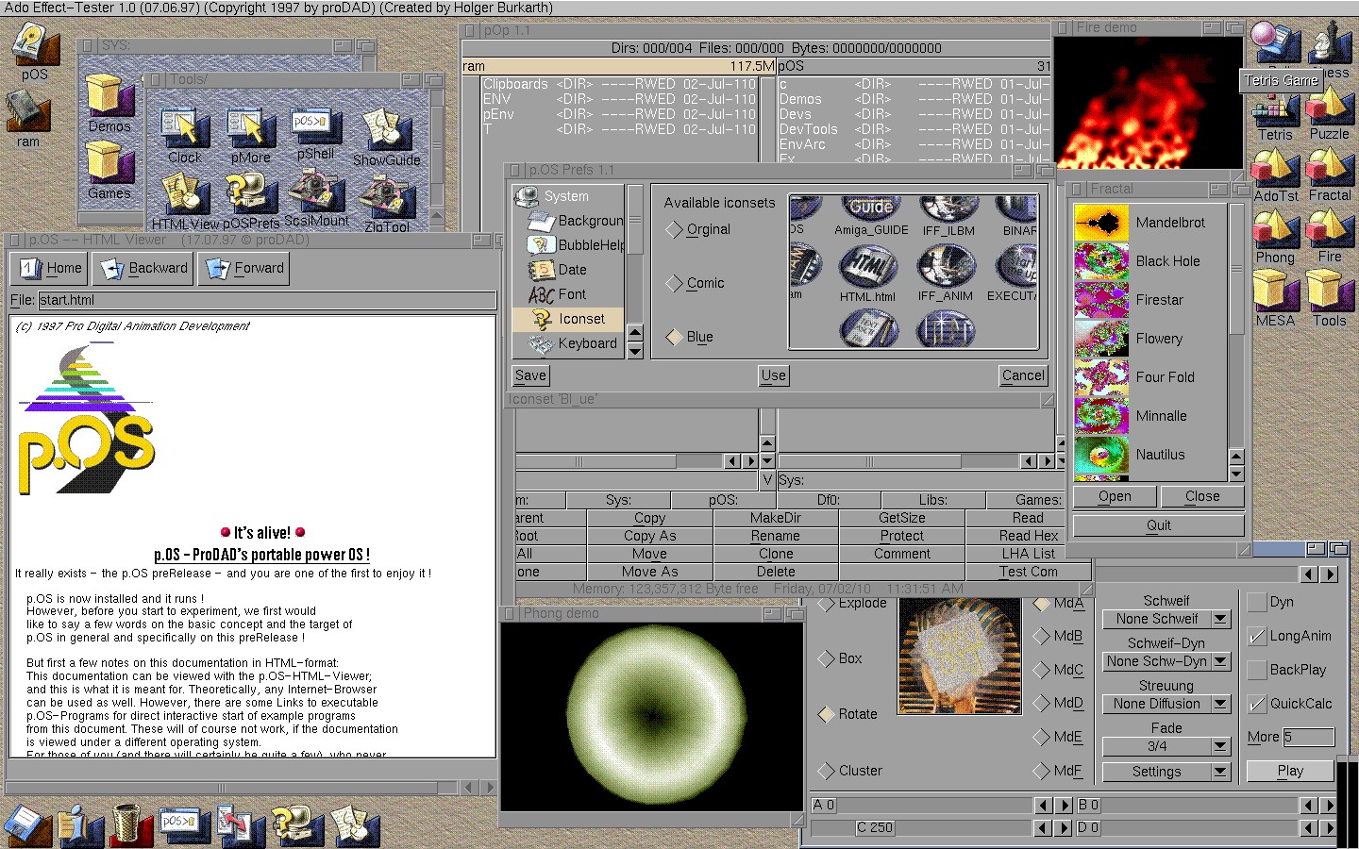Open the pOS disk icon on desktop
This screenshot has height=849, width=1359.
pyautogui.click(x=35, y=45)
